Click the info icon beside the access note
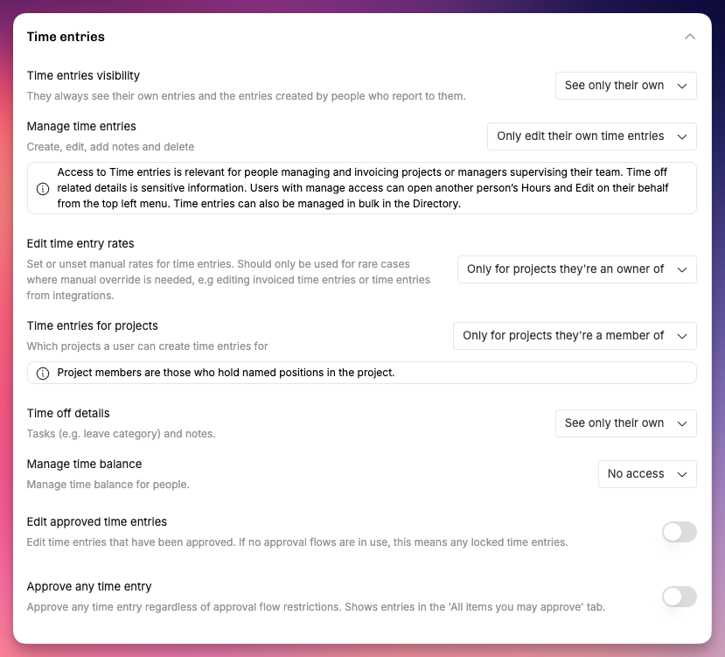725x657 pixels. click(43, 189)
